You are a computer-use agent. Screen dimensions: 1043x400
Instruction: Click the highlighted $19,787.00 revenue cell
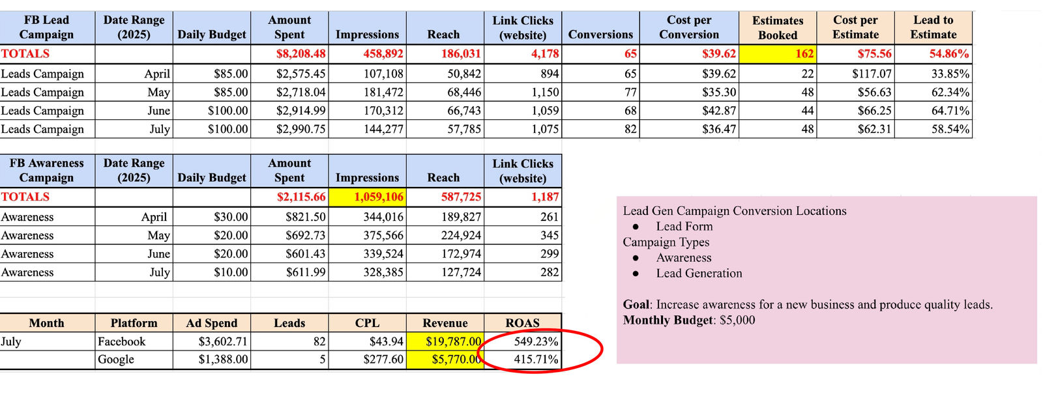[x=445, y=341]
